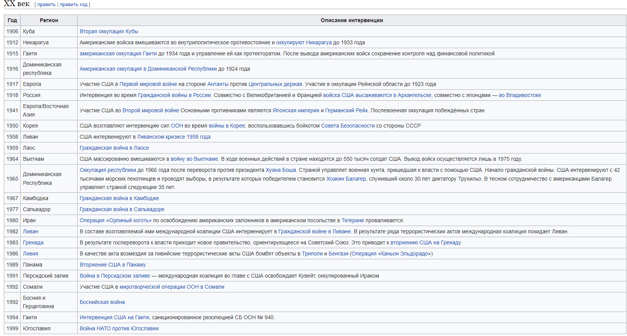Click 'Ливанском кризисе 1958 года' link
The image size is (627, 336).
[x=174, y=137]
